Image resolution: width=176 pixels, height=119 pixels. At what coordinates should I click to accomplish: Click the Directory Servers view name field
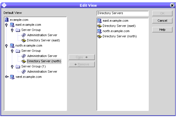tap(123, 13)
